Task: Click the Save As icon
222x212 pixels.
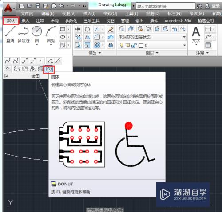Action: 46,6
